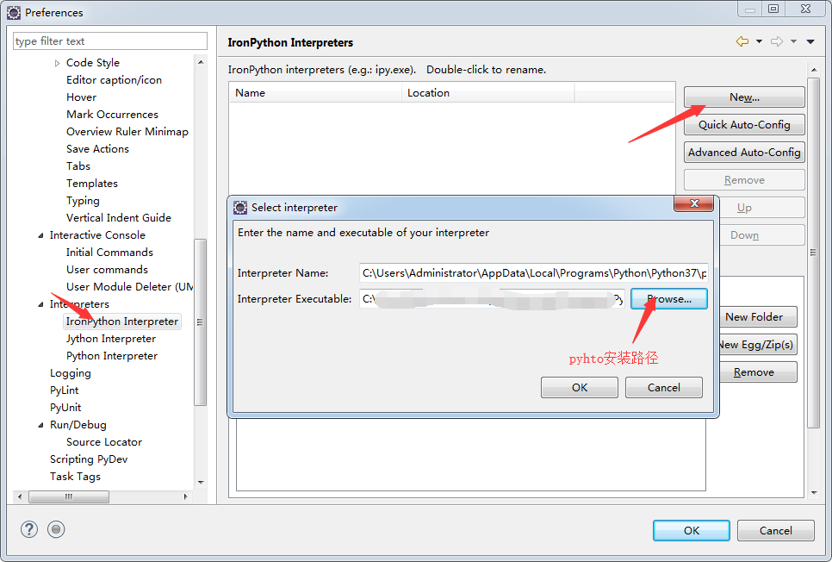The height and width of the screenshot is (562, 832).
Task: Select Initial Commands item
Action: pyautogui.click(x=109, y=253)
